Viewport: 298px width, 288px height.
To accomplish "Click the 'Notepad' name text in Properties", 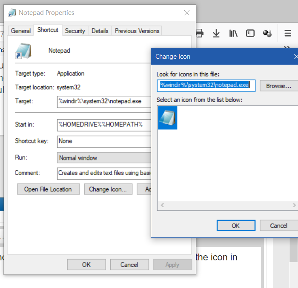I will coord(59,51).
